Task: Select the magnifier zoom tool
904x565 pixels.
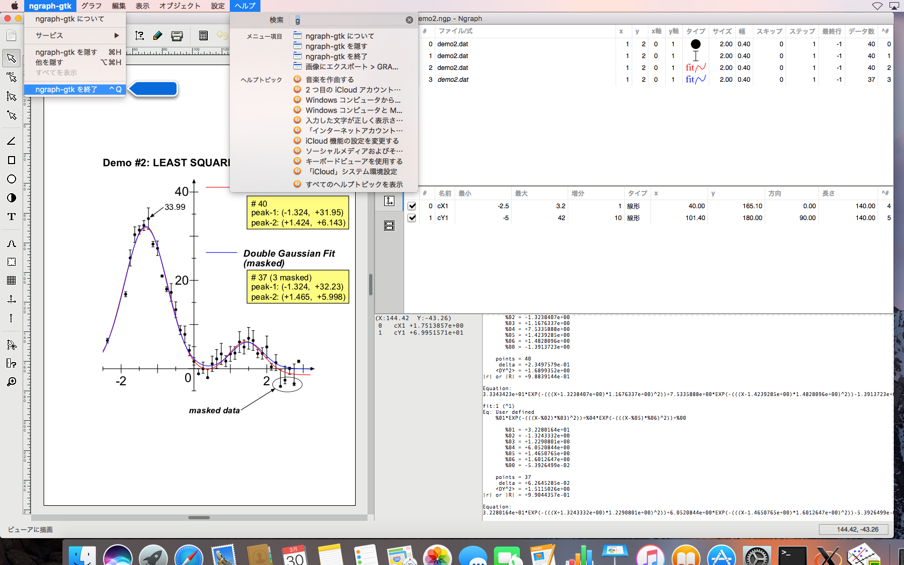Action: tap(11, 382)
